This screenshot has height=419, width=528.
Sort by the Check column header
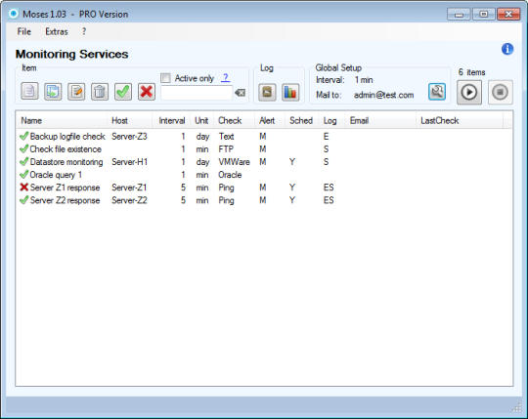[x=234, y=120]
